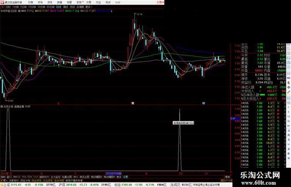Switch chart to 1分钟 period
This screenshot has height=187, width=291.
pyautogui.click(x=15, y=7)
